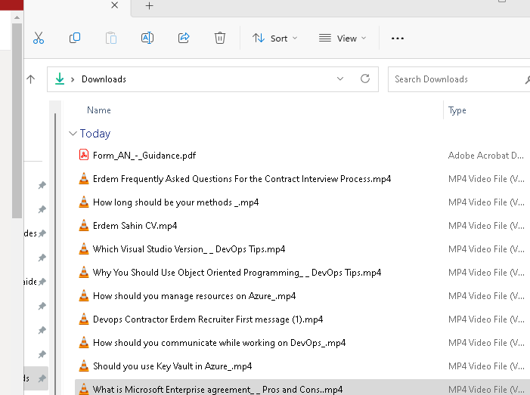Click VLC icon for Microsoft Enterprise agreement

pyautogui.click(x=84, y=389)
